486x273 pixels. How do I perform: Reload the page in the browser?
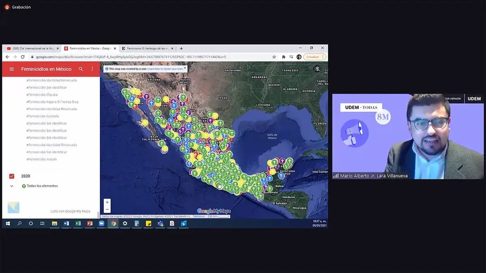(23, 57)
